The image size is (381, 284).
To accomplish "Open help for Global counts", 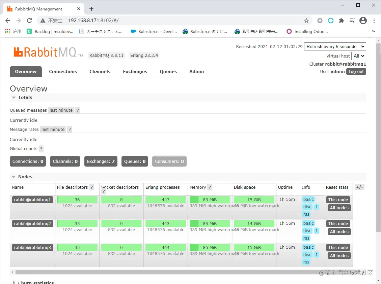I will [41, 148].
